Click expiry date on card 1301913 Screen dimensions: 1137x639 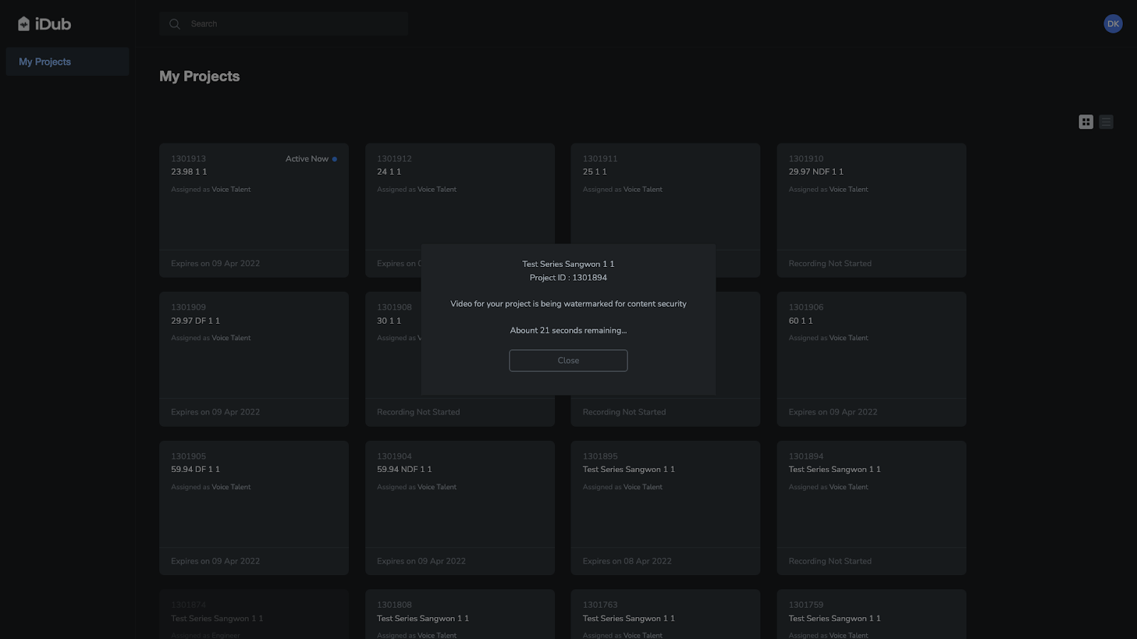[x=215, y=263]
